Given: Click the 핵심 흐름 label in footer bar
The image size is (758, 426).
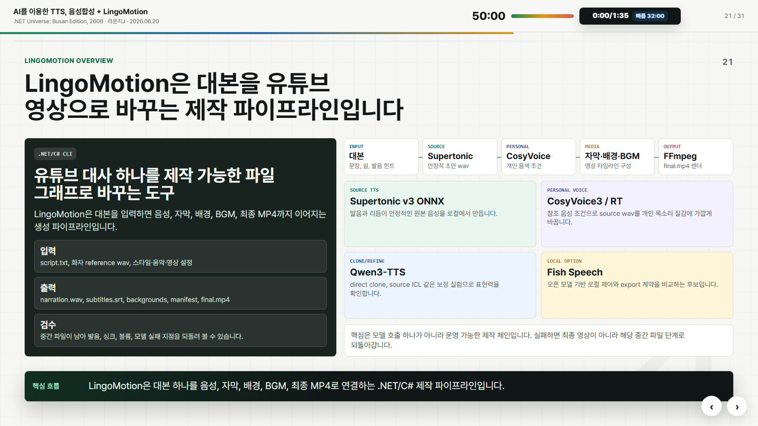Looking at the screenshot, I should (x=46, y=386).
